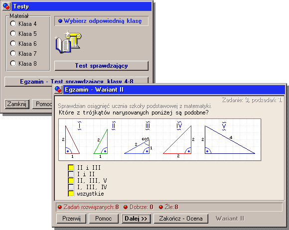Click the Egzamin window title bar icon
This screenshot has height=230, width=289.
(58, 90)
